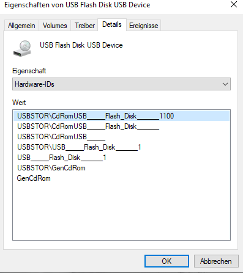Click the dropdown chevron arrow
The height and width of the screenshot is (273, 243).
[x=225, y=84]
